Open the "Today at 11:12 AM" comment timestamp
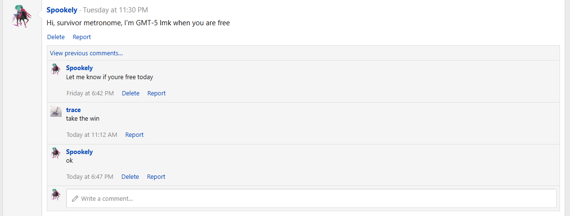Image resolution: width=570 pixels, height=216 pixels. point(92,134)
